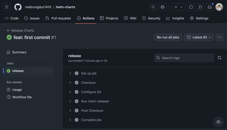Screen dimensions: 227x130
Task: Open Copilot from the header icon
Action: (x=163, y=7)
